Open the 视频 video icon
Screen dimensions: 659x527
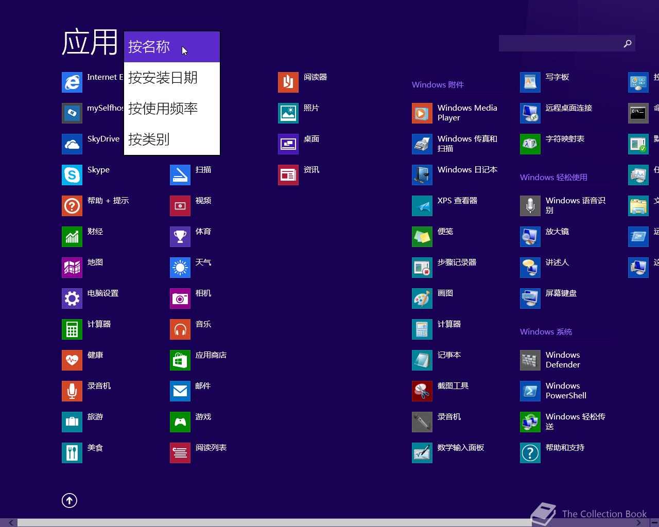180,206
